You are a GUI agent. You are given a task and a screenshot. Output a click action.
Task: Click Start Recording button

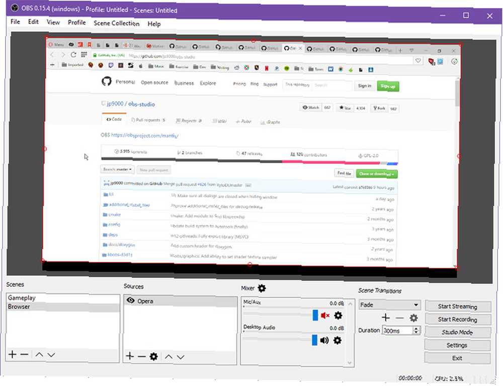(458, 319)
